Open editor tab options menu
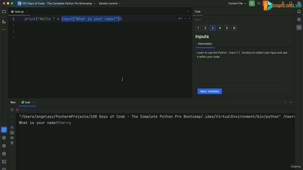This screenshot has height=170, width=303. tap(188, 11)
